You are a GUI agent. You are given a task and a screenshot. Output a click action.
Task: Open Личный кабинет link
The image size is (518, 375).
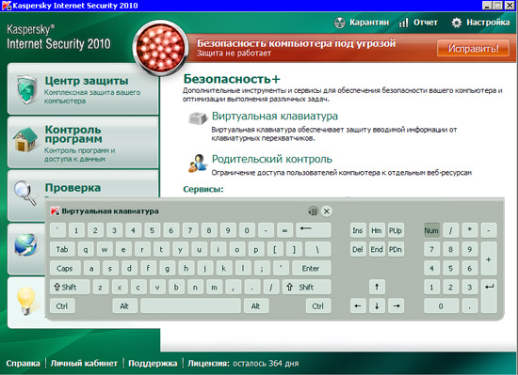pyautogui.click(x=84, y=364)
